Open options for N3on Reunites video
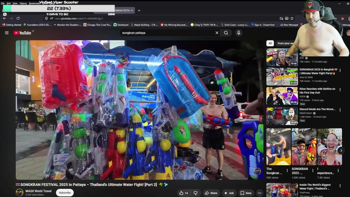 340,90
